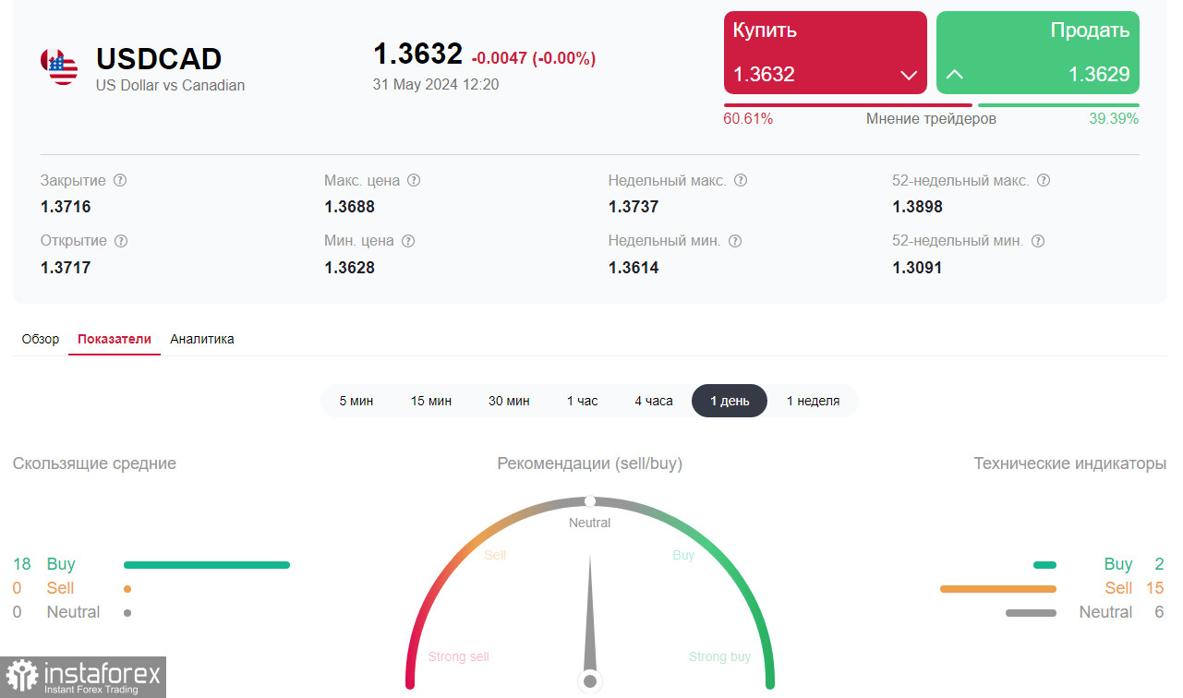Click the technical indicators Buy label

coord(1118,564)
